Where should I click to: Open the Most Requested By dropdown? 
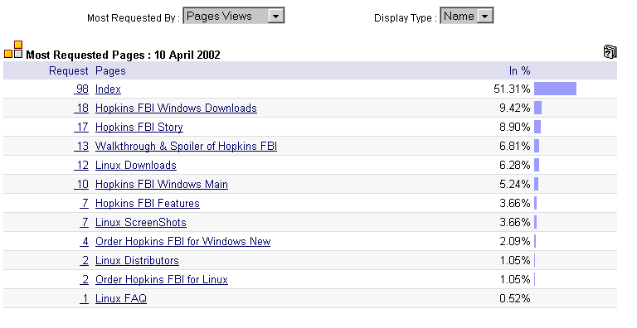tap(276, 17)
